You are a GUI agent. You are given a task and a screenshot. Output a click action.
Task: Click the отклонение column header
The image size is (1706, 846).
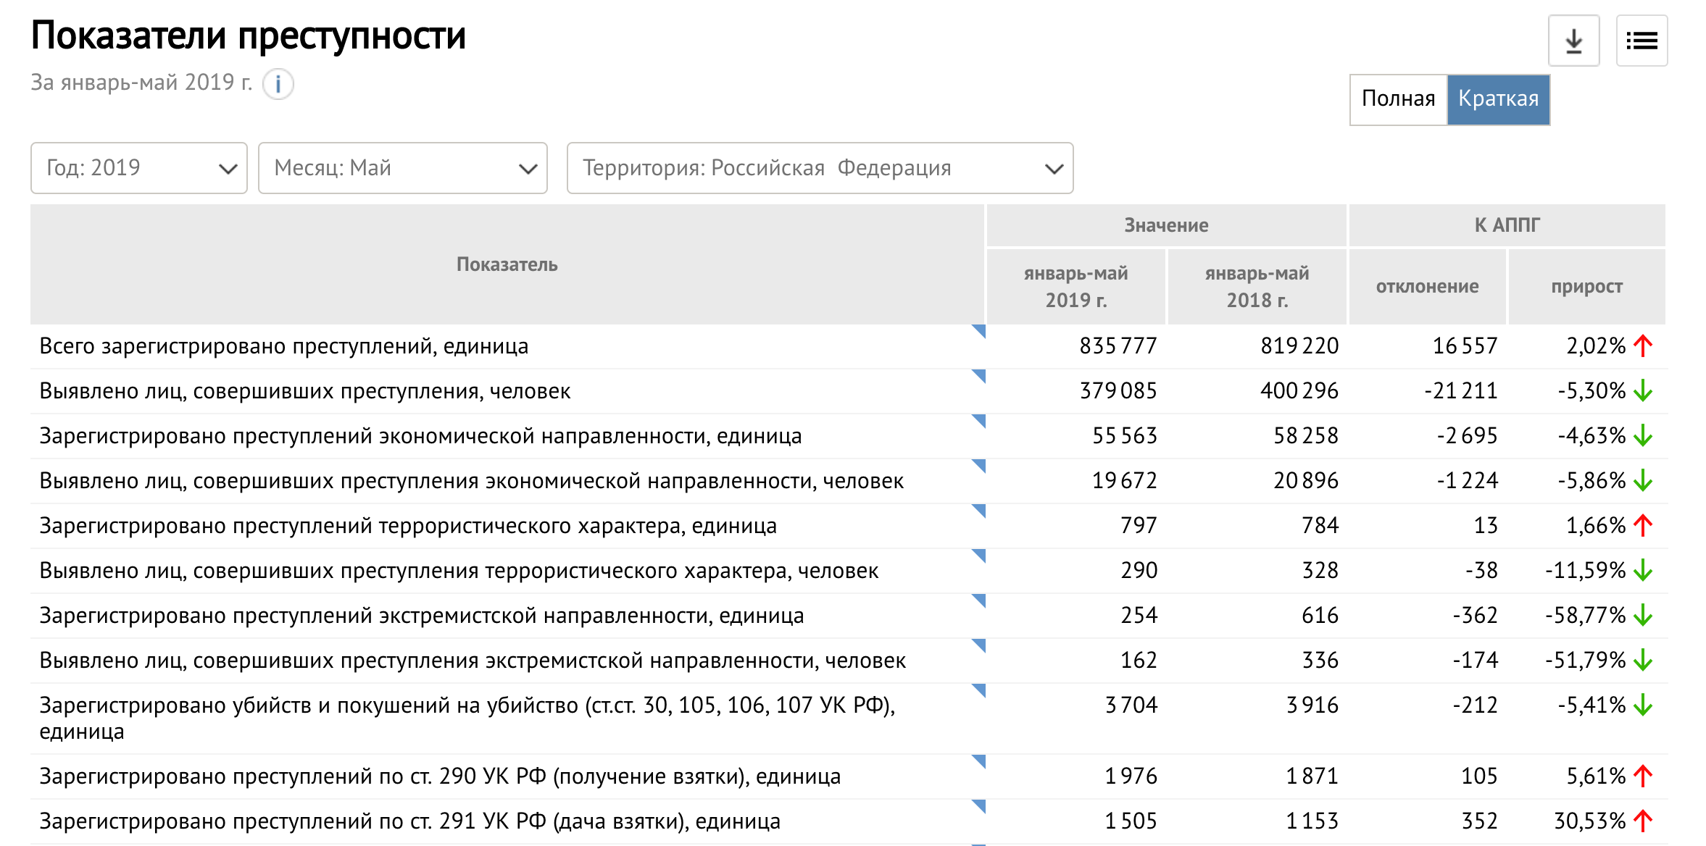1427,287
